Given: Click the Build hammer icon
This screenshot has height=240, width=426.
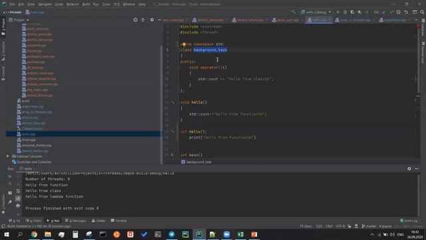Looking at the screenshot, I should click(294, 12).
